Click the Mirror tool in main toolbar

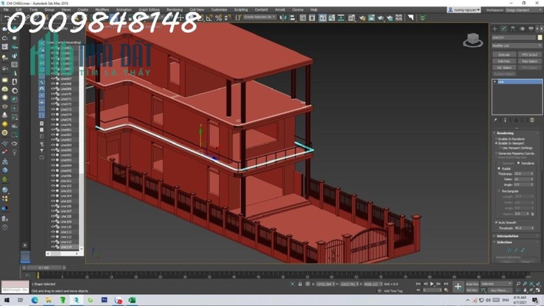[283, 18]
